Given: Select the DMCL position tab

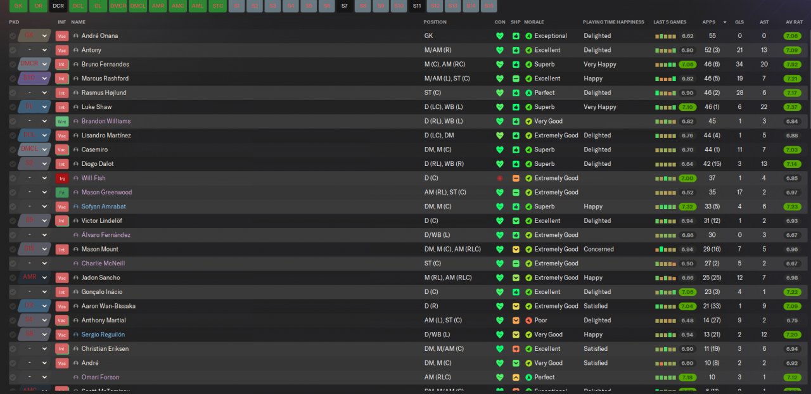Looking at the screenshot, I should 137,6.
